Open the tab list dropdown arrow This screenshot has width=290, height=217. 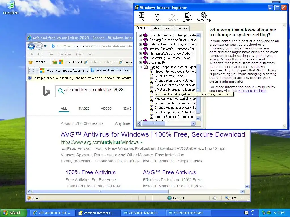click(37, 70)
